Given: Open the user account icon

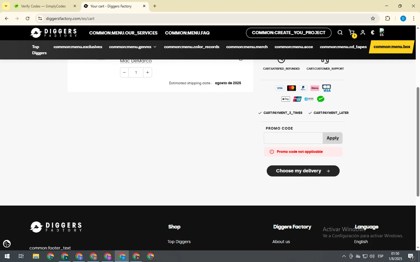Looking at the screenshot, I should pyautogui.click(x=363, y=33).
